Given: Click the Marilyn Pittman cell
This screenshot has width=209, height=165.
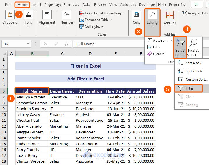Looking at the screenshot, I should pyautogui.click(x=32, y=97).
